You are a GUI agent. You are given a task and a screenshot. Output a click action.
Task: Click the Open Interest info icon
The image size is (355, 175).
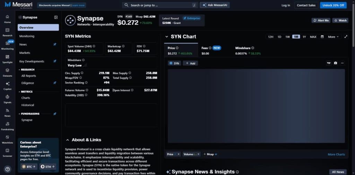point(132,90)
